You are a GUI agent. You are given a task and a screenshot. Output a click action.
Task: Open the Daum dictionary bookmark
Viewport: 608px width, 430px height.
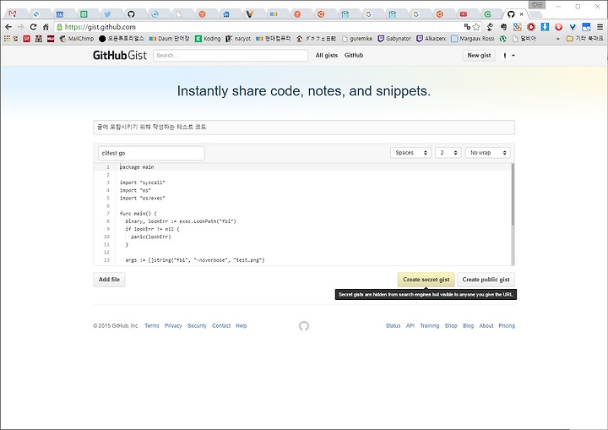point(170,38)
